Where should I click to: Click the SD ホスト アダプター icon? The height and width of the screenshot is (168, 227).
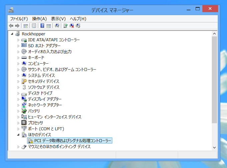click(x=24, y=45)
